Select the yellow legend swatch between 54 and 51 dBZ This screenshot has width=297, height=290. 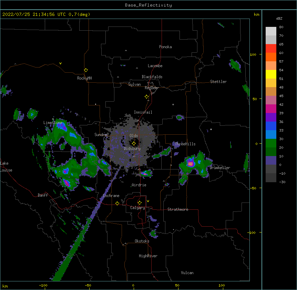click(x=271, y=74)
